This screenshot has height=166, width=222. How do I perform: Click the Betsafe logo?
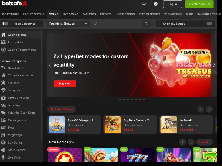click(15, 3)
